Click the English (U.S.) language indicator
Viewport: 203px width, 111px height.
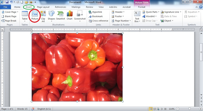pyautogui.click(x=44, y=109)
